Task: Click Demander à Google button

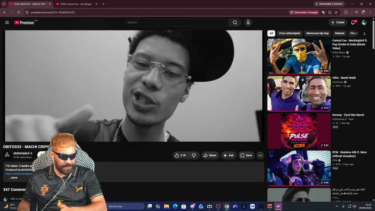Action: coord(304,12)
